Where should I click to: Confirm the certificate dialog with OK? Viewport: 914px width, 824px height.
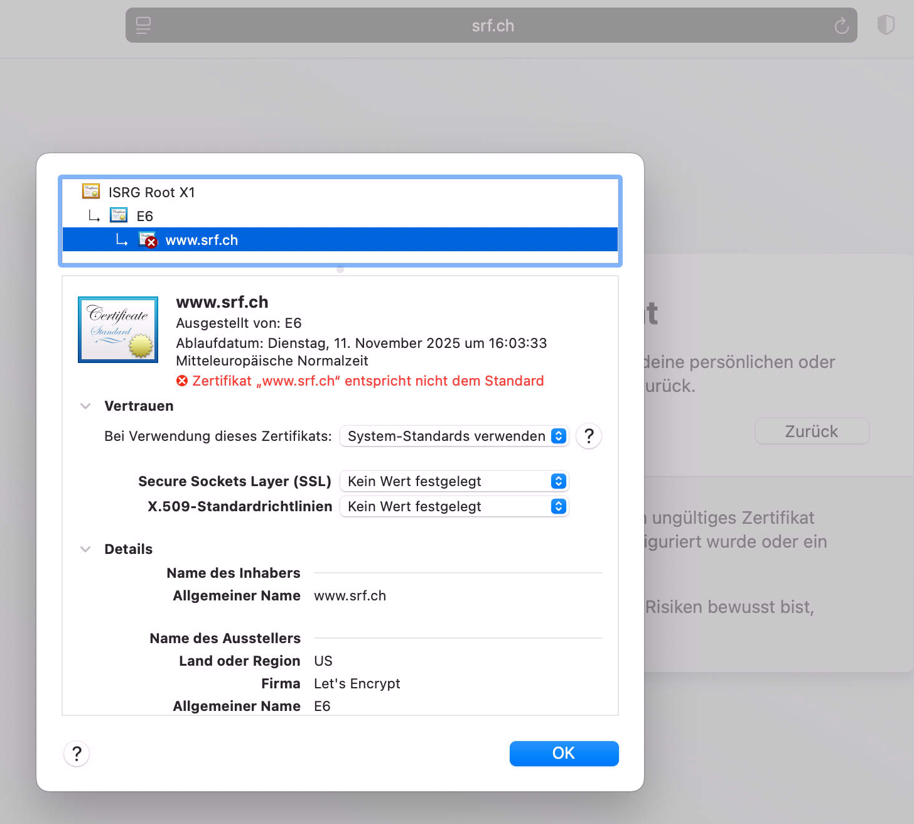click(564, 754)
